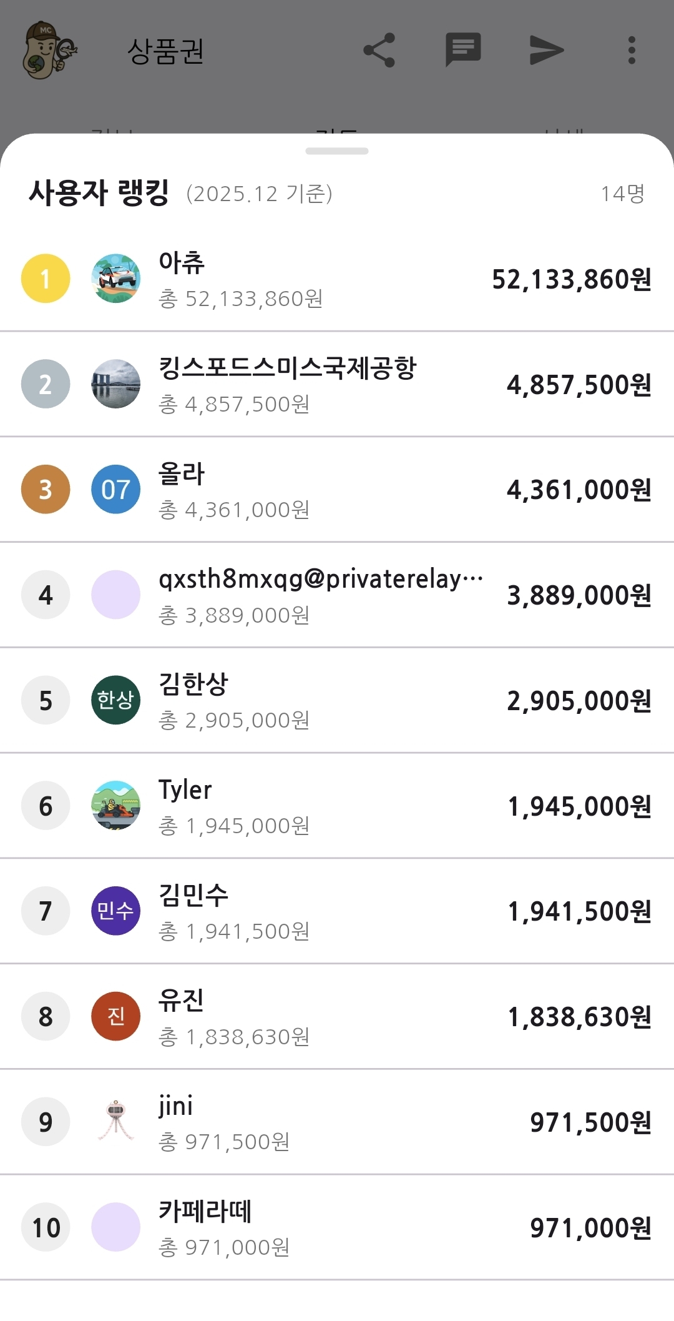Tap the red 진 avatar for 유진
Screen dimensions: 674x1321
click(116, 1016)
